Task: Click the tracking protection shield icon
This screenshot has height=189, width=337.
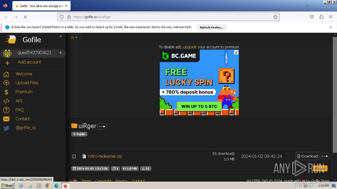Action: 62,17
